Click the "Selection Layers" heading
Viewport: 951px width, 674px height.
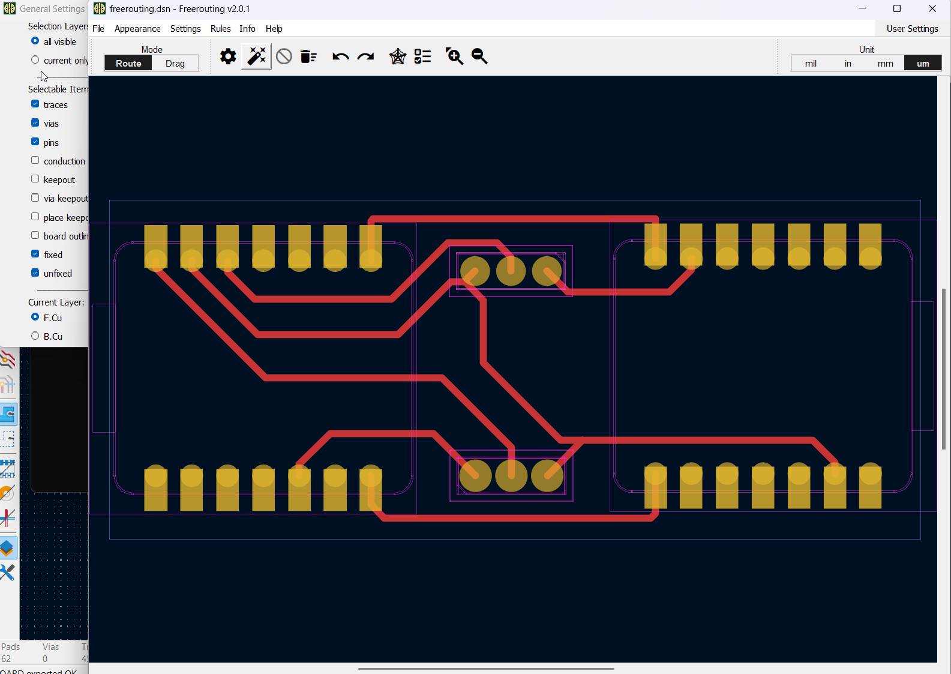(x=58, y=26)
